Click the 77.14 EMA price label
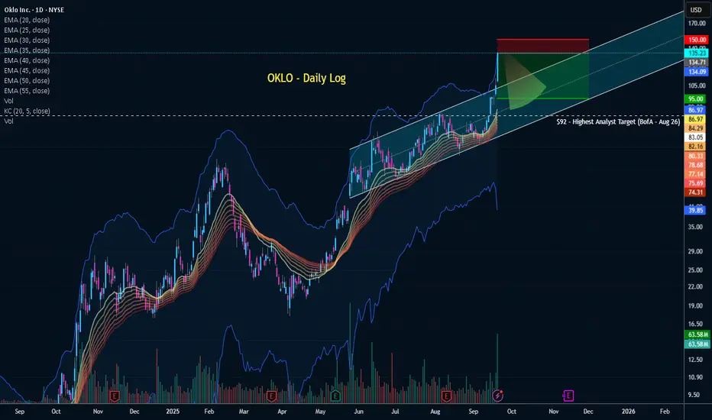Screen dimensions: 712x420 pos(696,174)
